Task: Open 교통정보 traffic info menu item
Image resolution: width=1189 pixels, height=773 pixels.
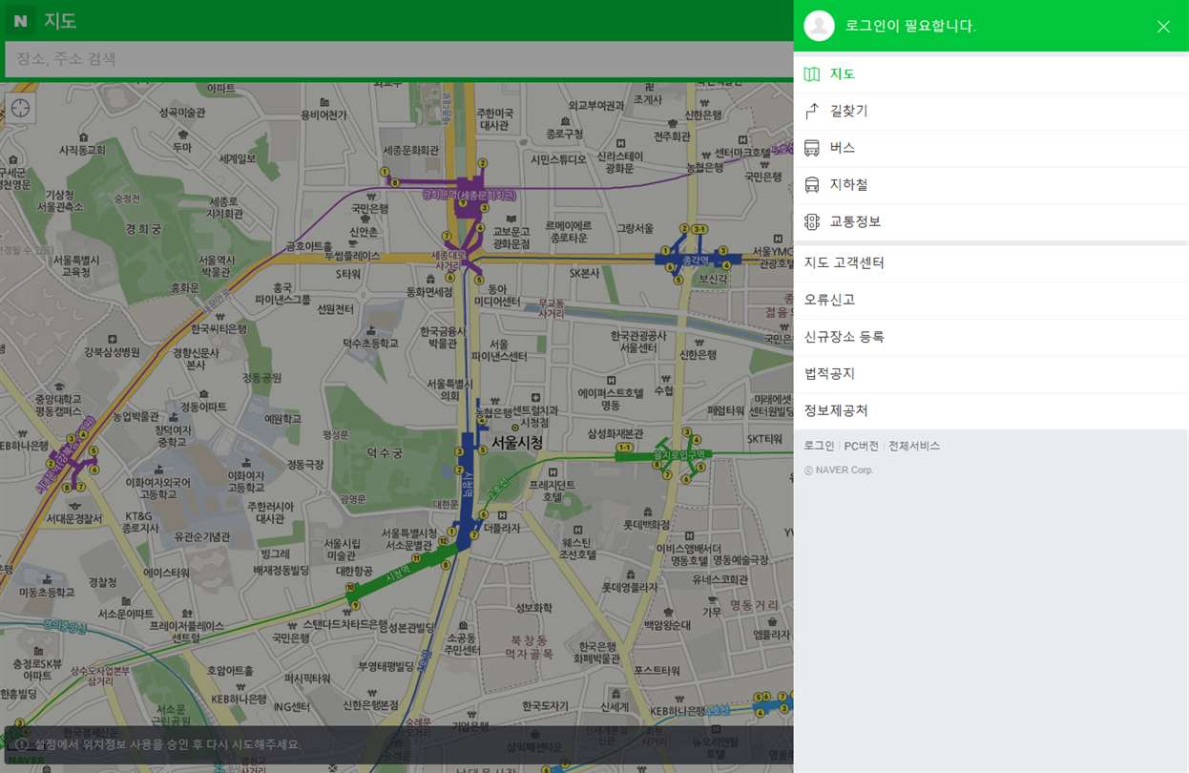Action: [x=991, y=222]
